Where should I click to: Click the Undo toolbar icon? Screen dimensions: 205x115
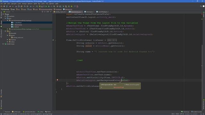[x=10, y=6]
